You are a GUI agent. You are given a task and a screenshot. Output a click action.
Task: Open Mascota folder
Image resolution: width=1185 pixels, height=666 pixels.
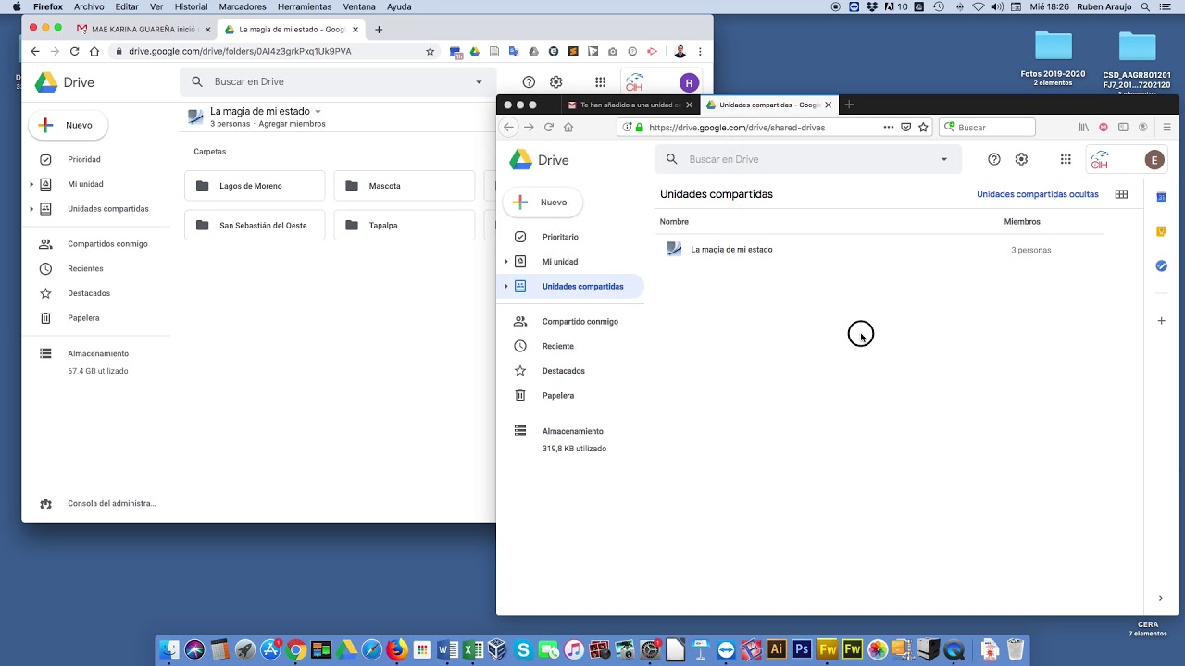coord(404,186)
